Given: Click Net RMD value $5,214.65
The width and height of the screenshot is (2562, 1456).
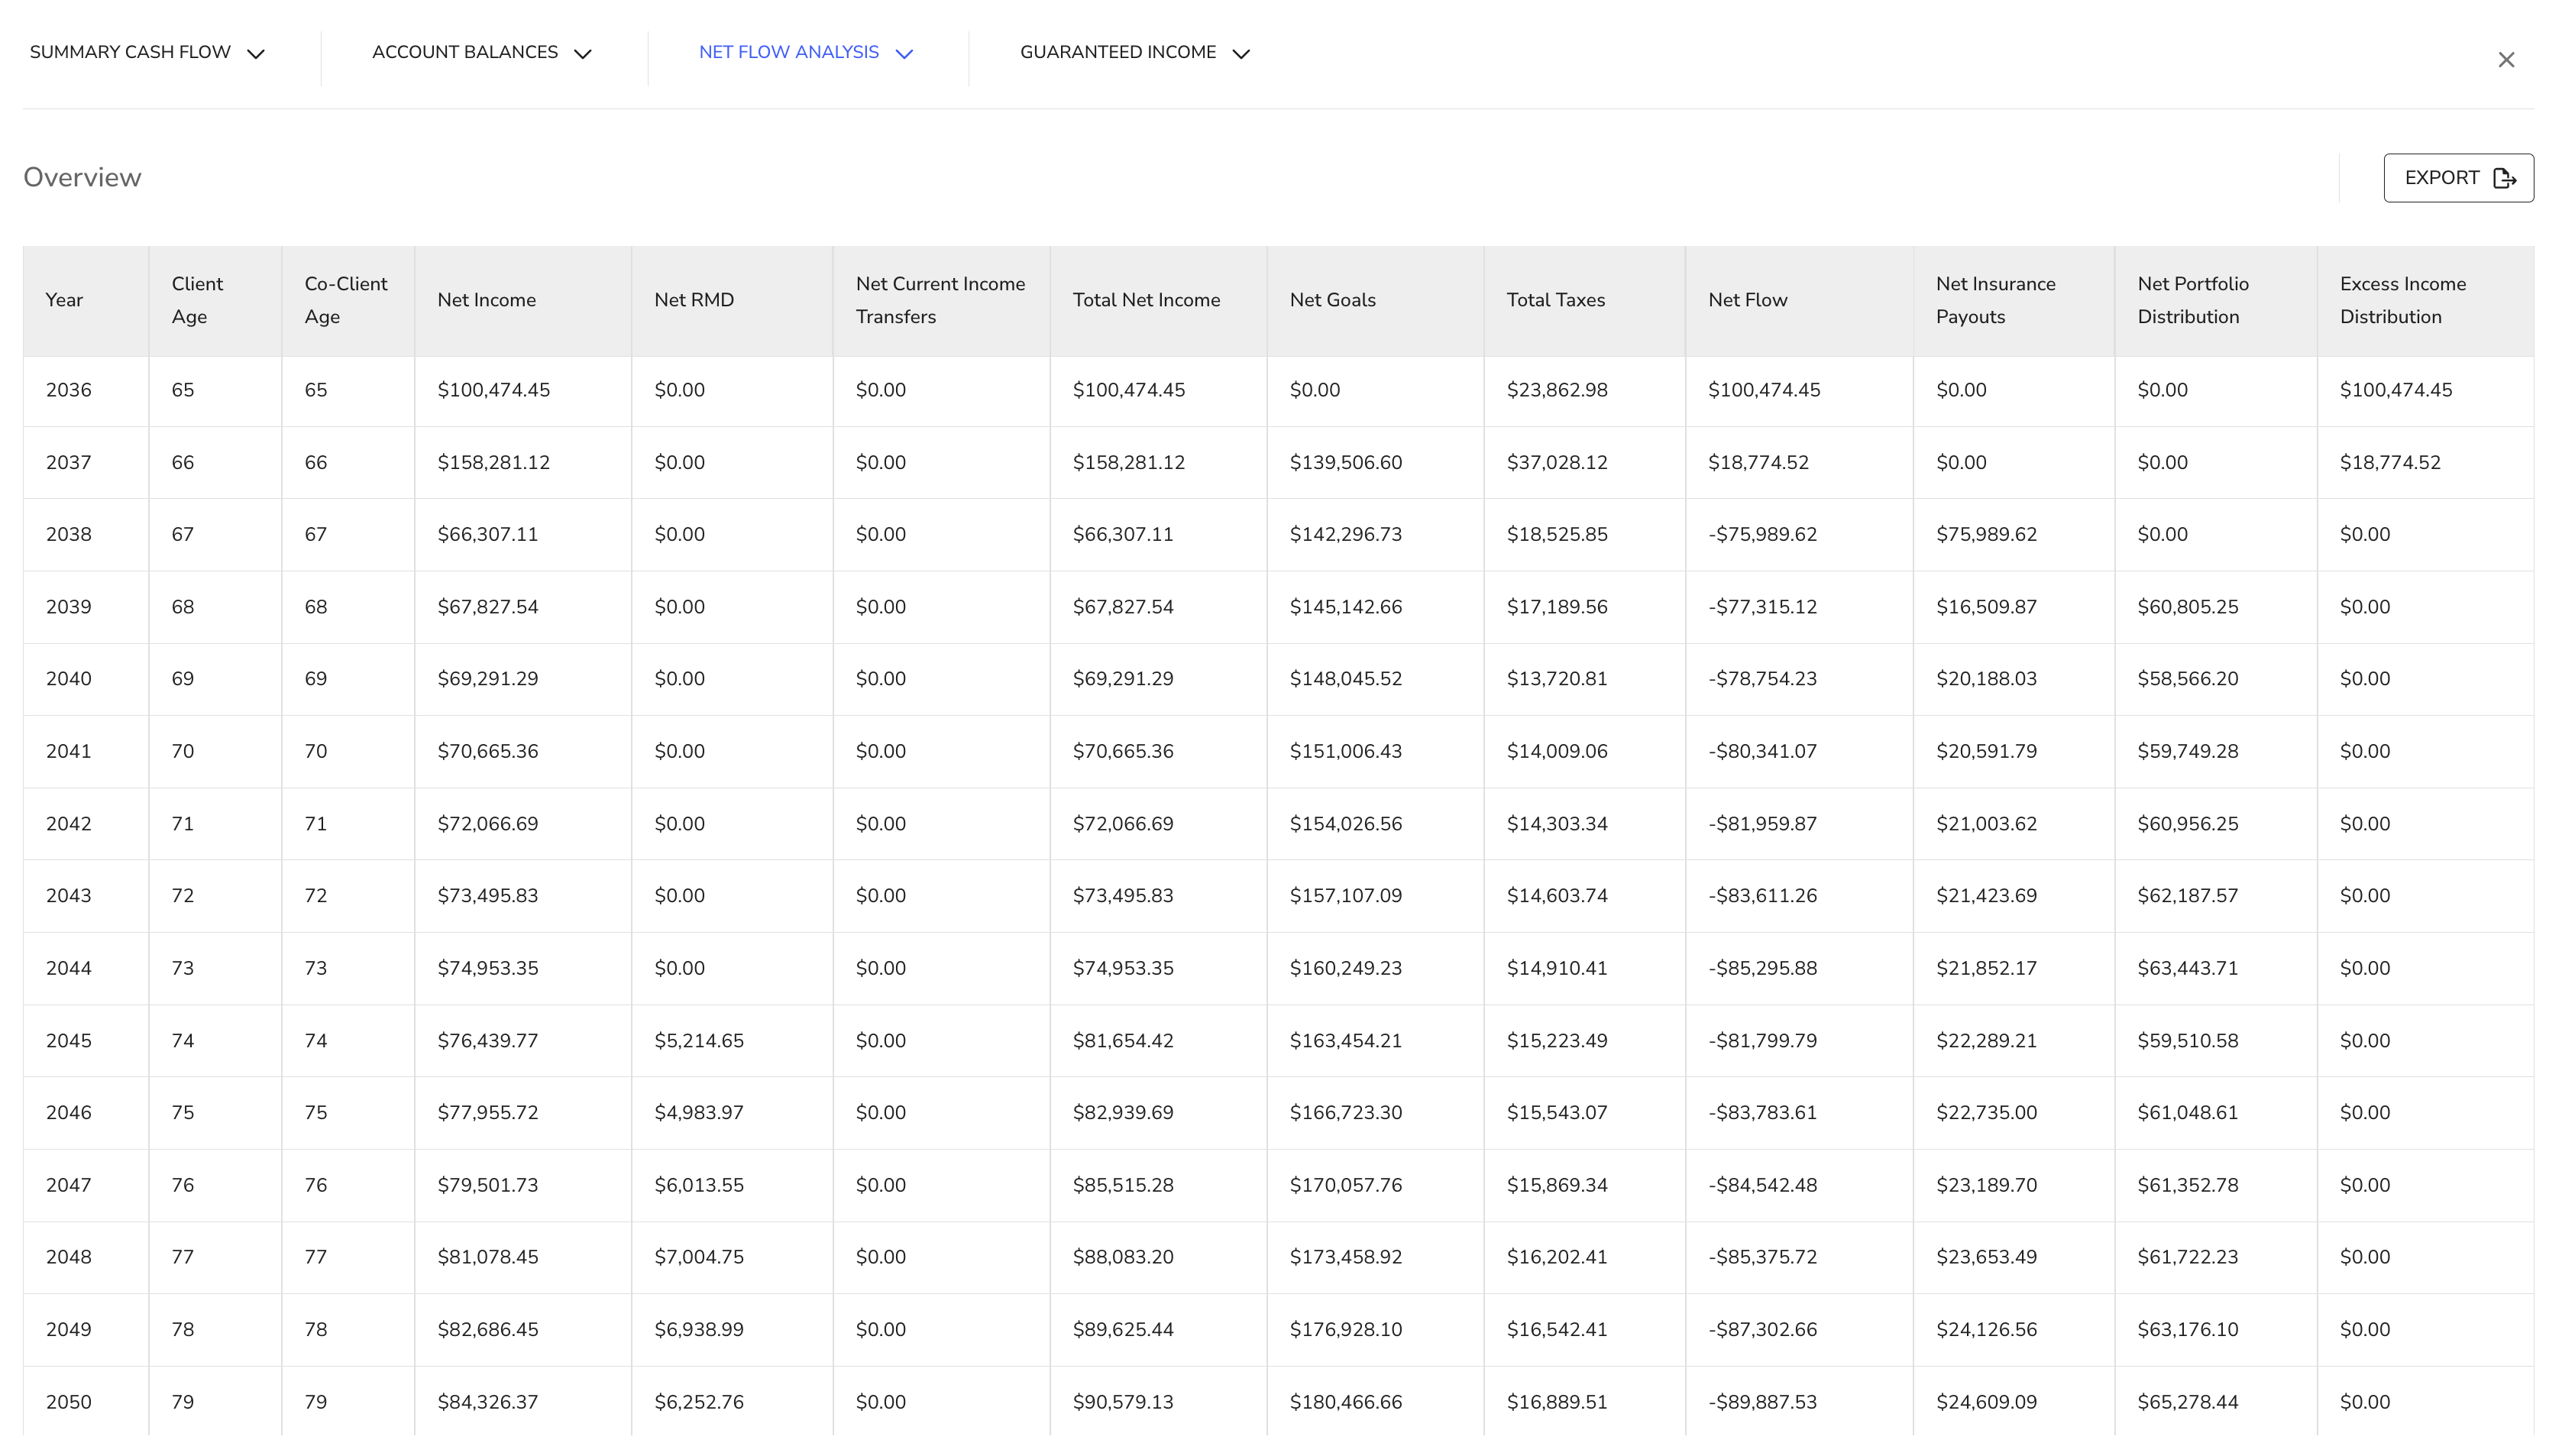Looking at the screenshot, I should (x=699, y=1041).
